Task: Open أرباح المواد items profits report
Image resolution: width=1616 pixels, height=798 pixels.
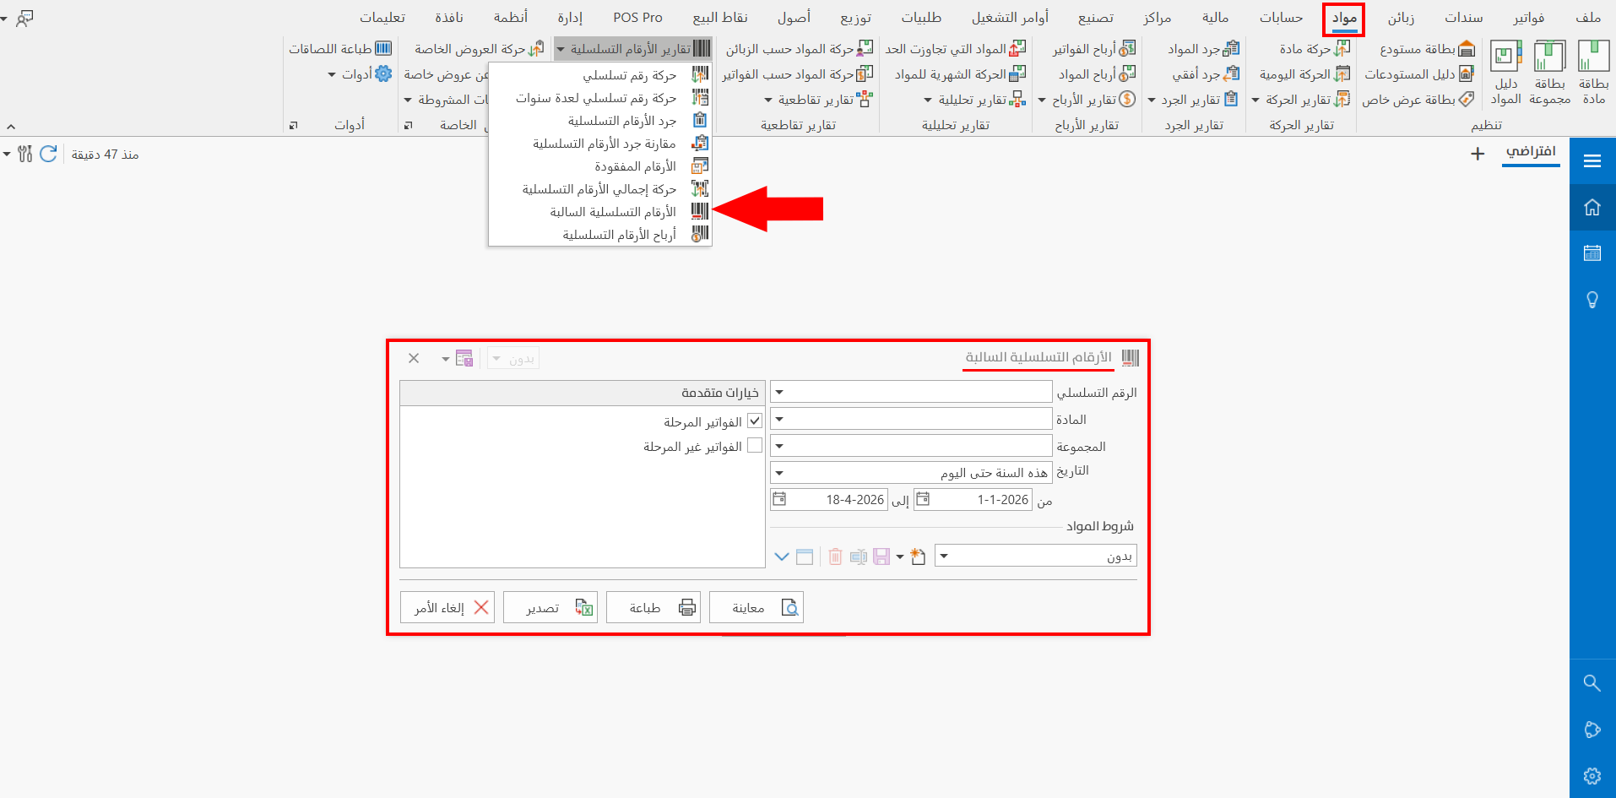Action: (x=1097, y=74)
